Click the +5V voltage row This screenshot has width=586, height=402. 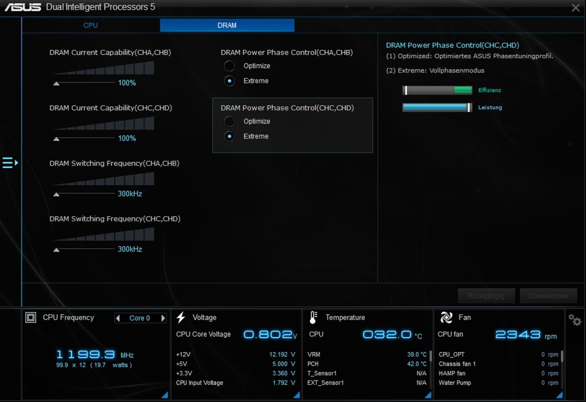[x=236, y=364]
